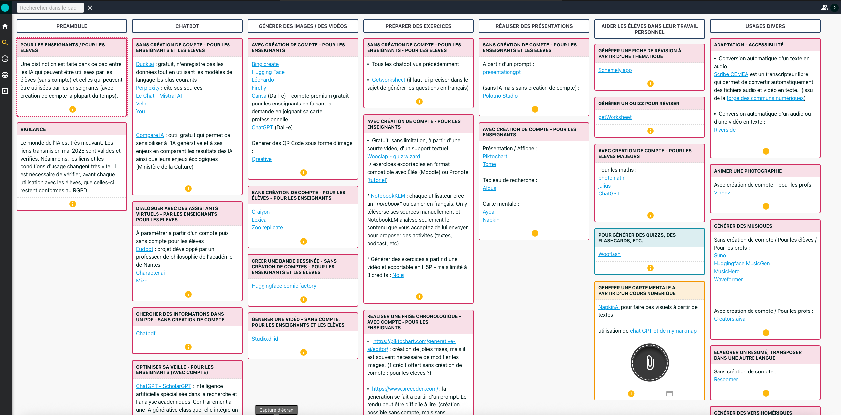Click in the Rechercher dans le pad field
The width and height of the screenshot is (841, 415).
click(x=50, y=8)
